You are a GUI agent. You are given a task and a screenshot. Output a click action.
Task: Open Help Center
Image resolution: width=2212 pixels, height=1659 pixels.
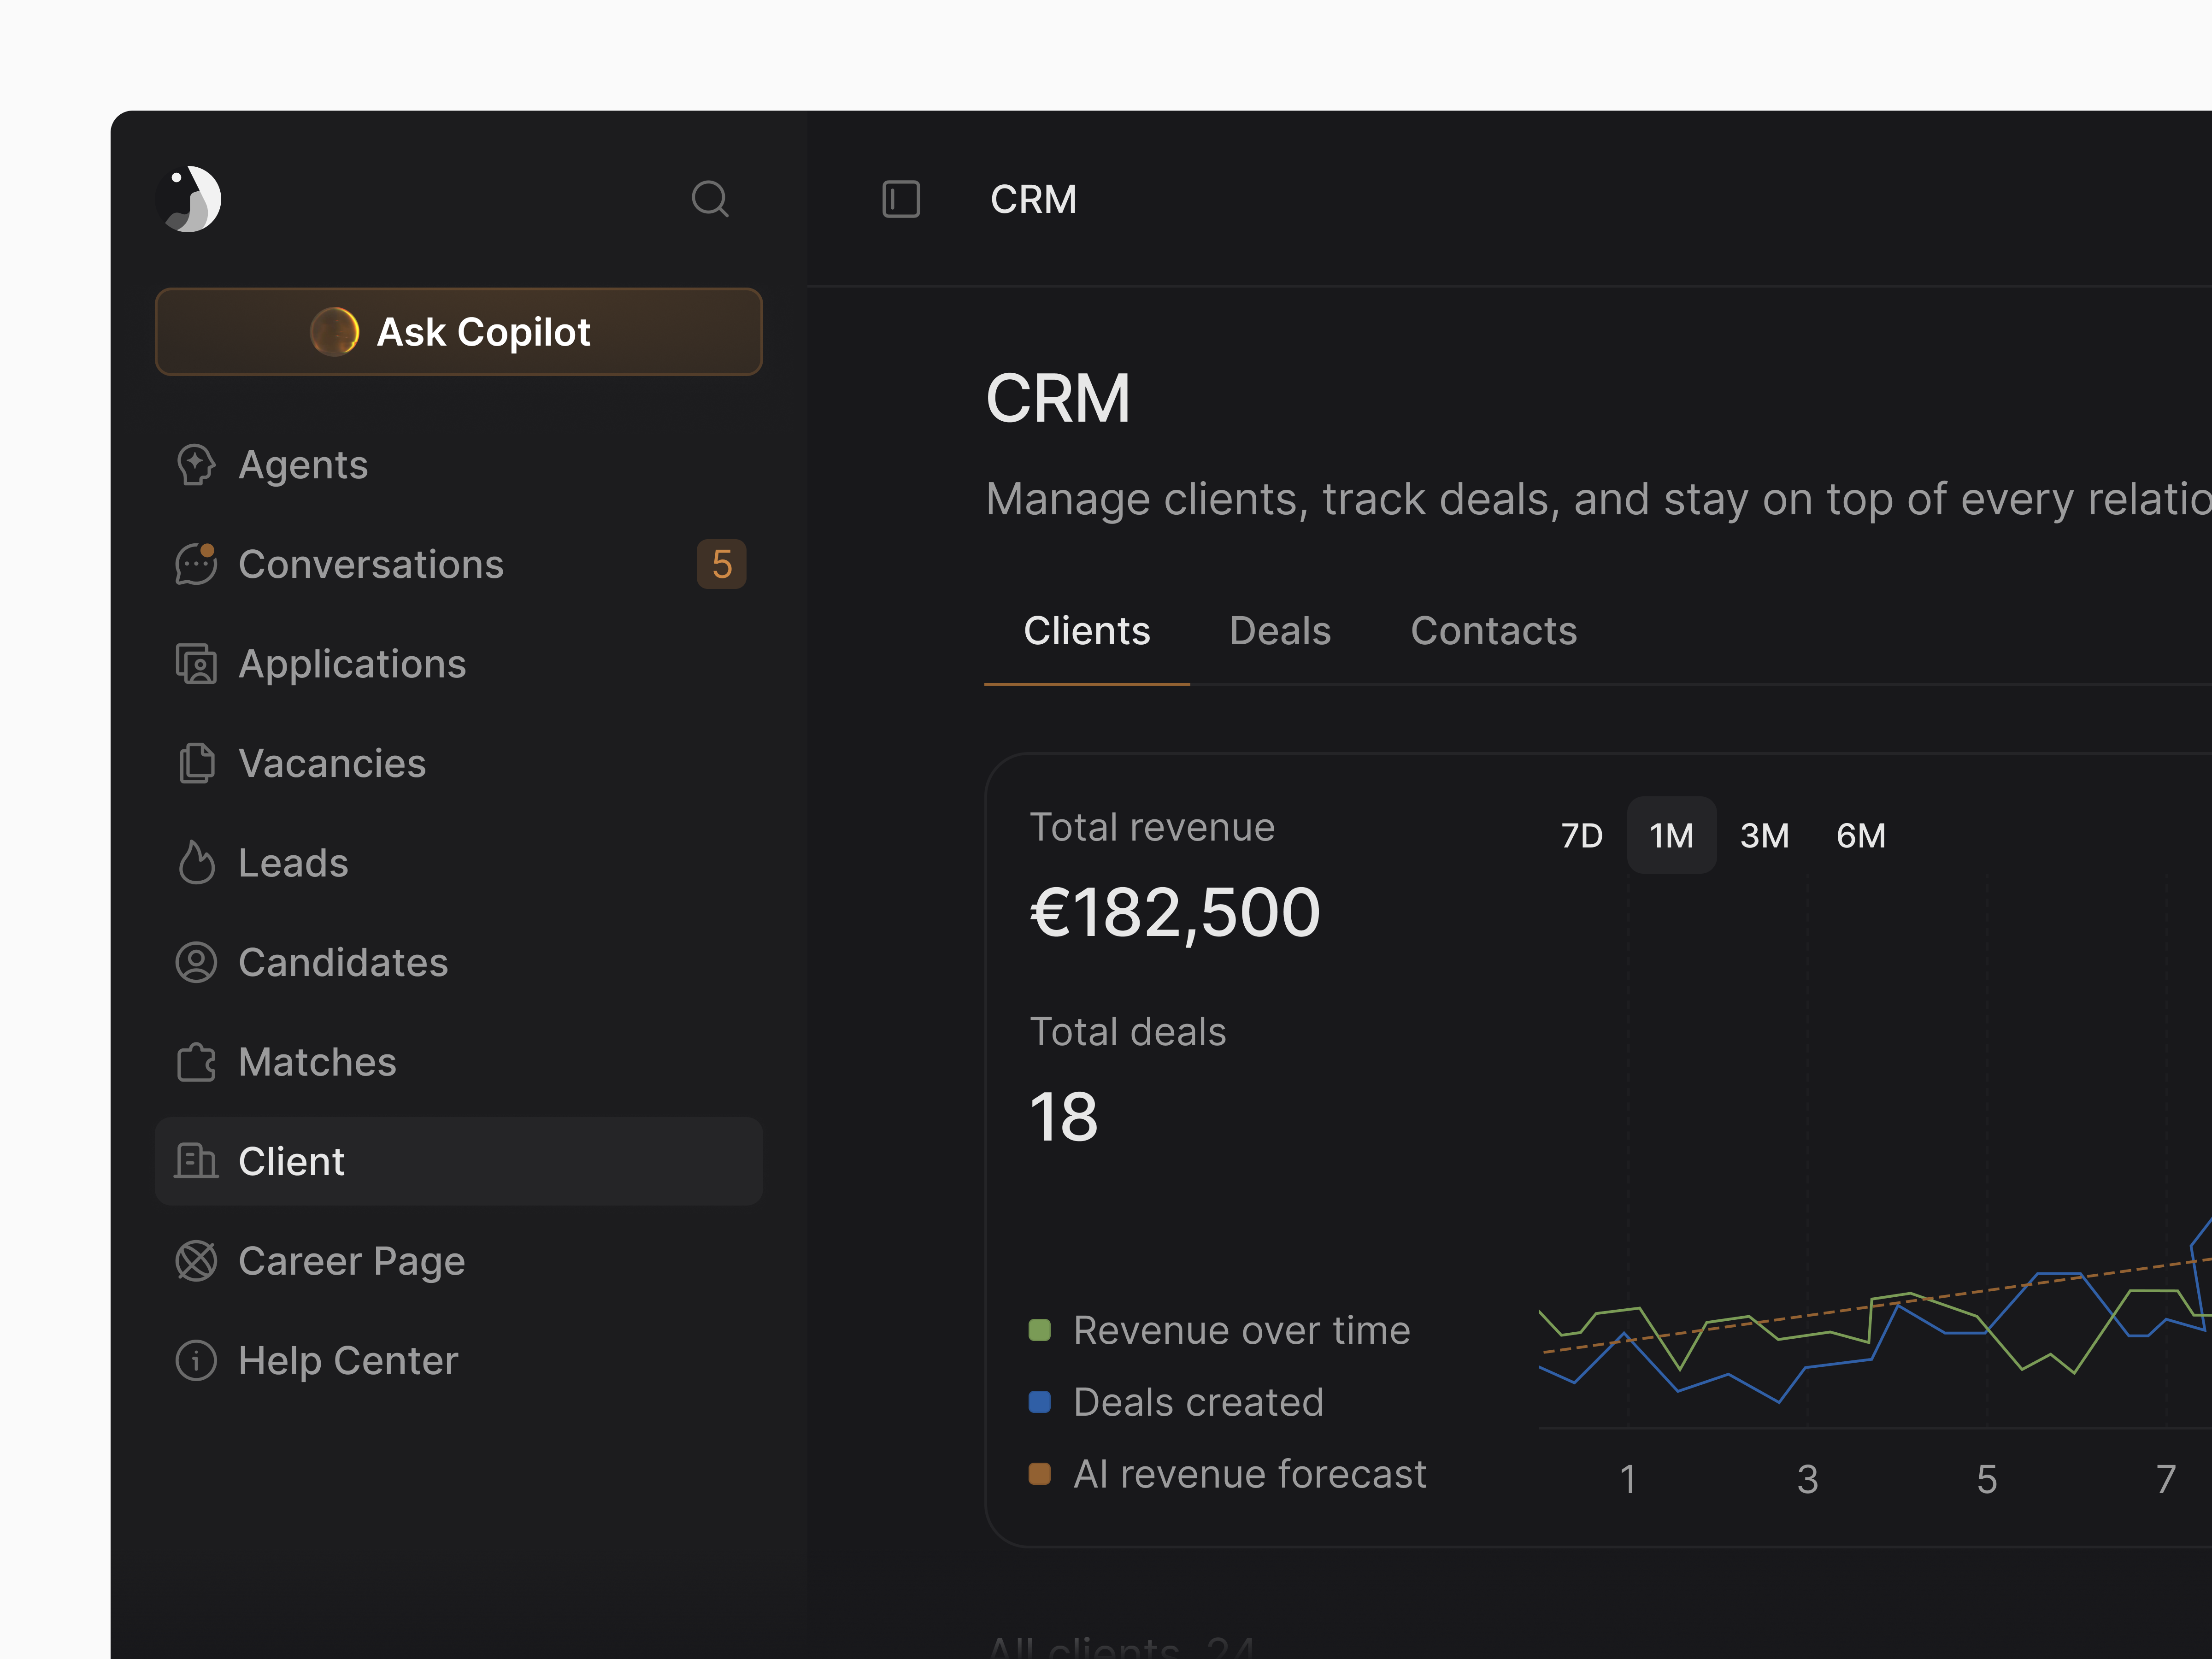click(459, 1360)
